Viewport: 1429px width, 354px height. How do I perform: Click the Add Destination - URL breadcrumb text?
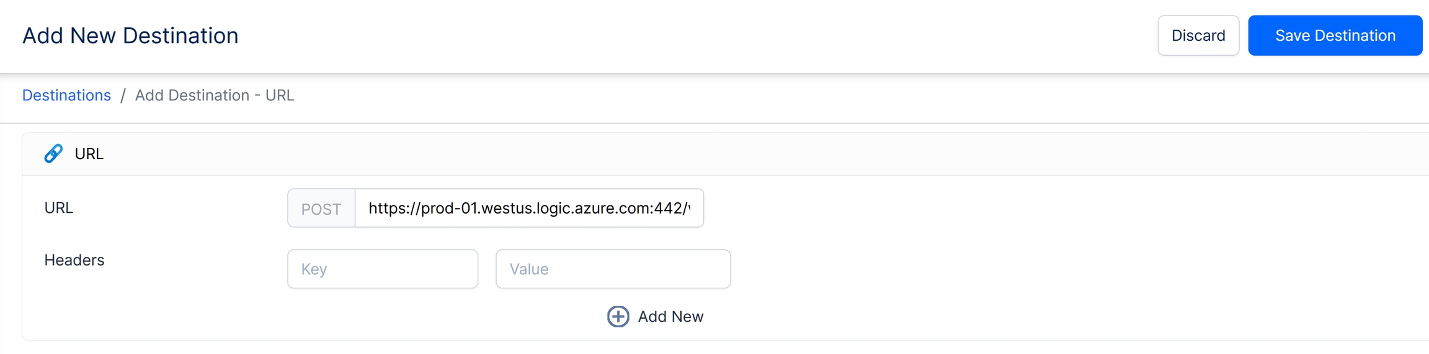pyautogui.click(x=215, y=95)
